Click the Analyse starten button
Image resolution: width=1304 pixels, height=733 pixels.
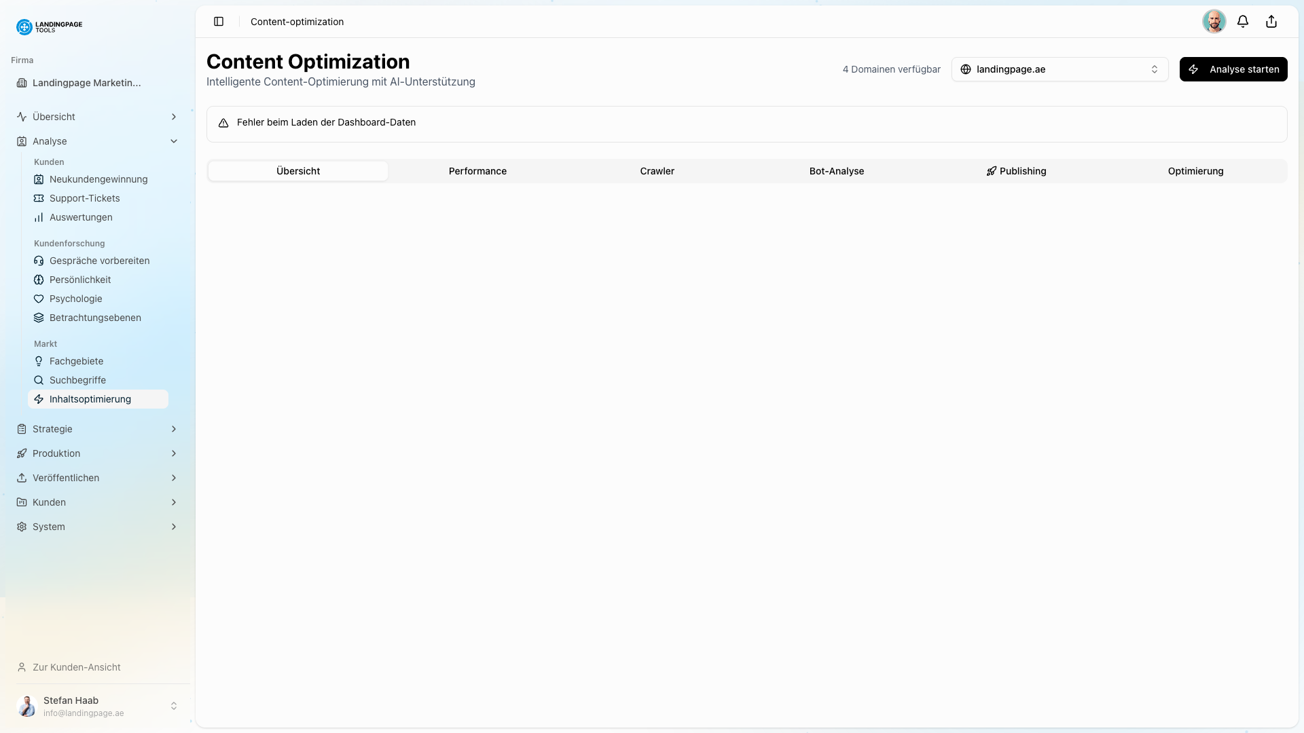point(1233,69)
